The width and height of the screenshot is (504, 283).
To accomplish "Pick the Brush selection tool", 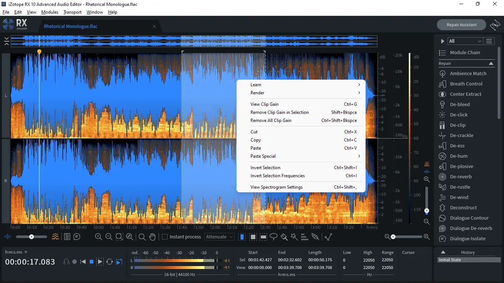I will click(x=284, y=237).
